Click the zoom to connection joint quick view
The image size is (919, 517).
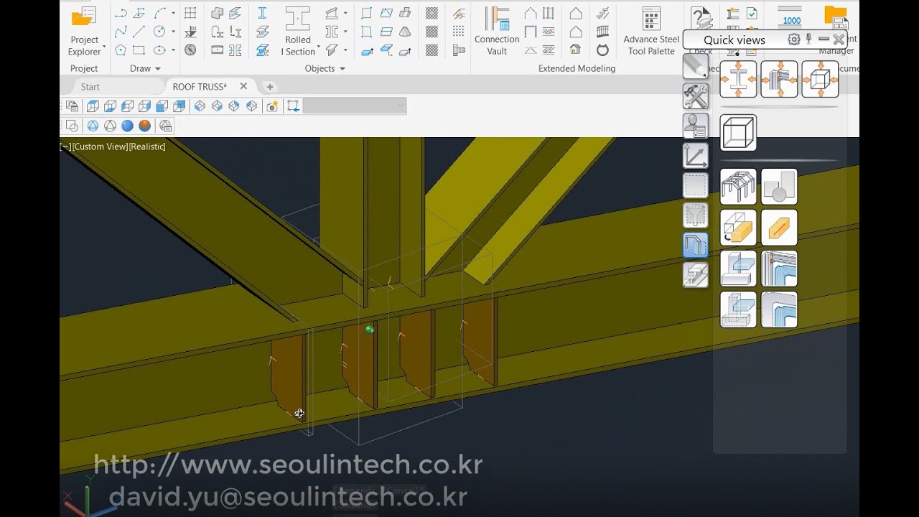(x=779, y=79)
